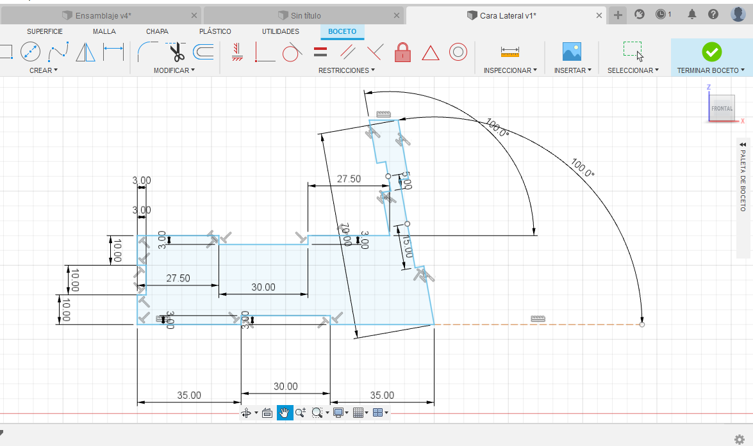Apply the Fix/Unfix padlock constraint
Image resolution: width=753 pixels, height=446 pixels.
(402, 52)
